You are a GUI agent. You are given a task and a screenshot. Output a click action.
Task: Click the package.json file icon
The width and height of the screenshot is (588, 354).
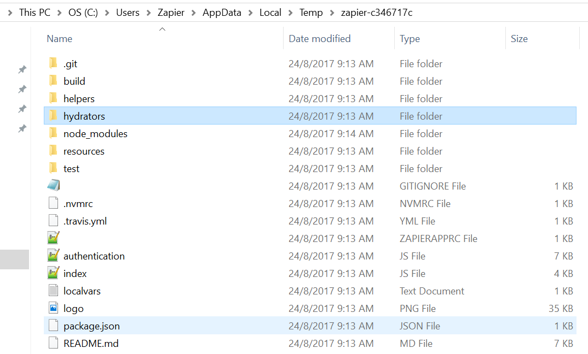(53, 326)
